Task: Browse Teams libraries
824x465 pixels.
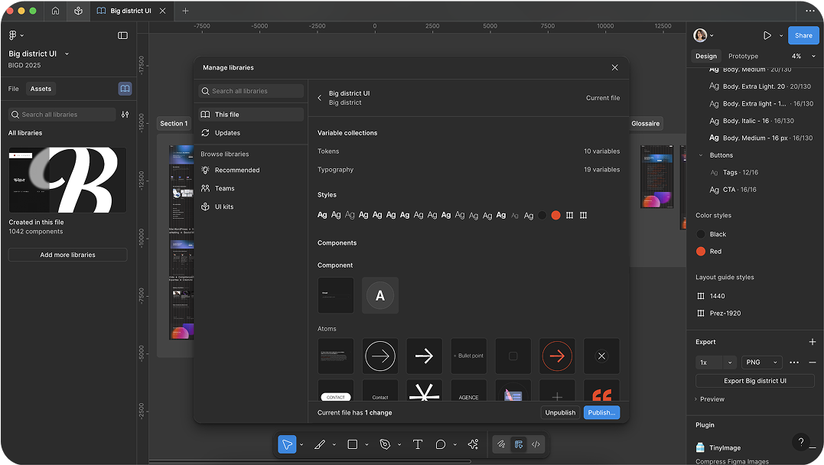Action: [251, 188]
